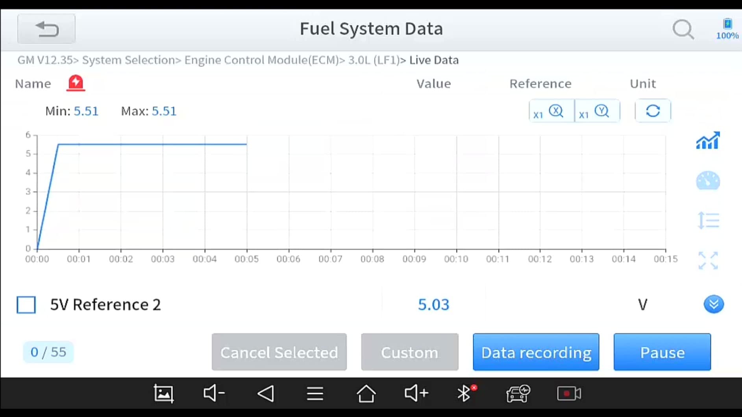Start screen recording with camera icon

[x=569, y=393]
